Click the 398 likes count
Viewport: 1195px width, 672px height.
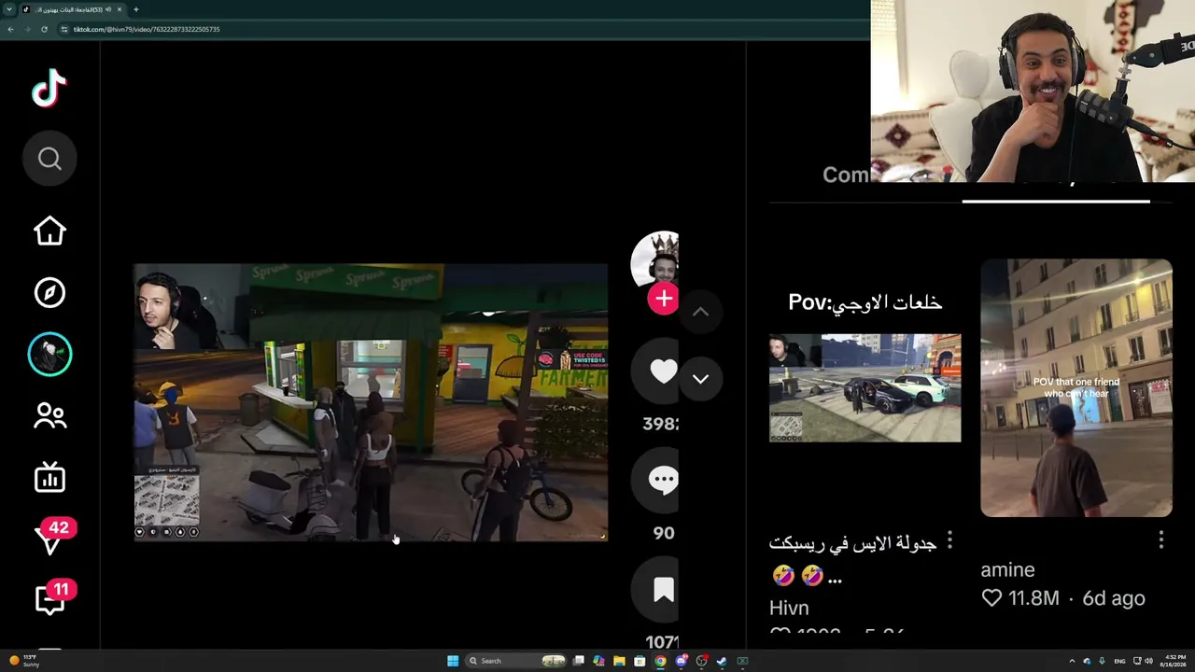click(x=660, y=424)
